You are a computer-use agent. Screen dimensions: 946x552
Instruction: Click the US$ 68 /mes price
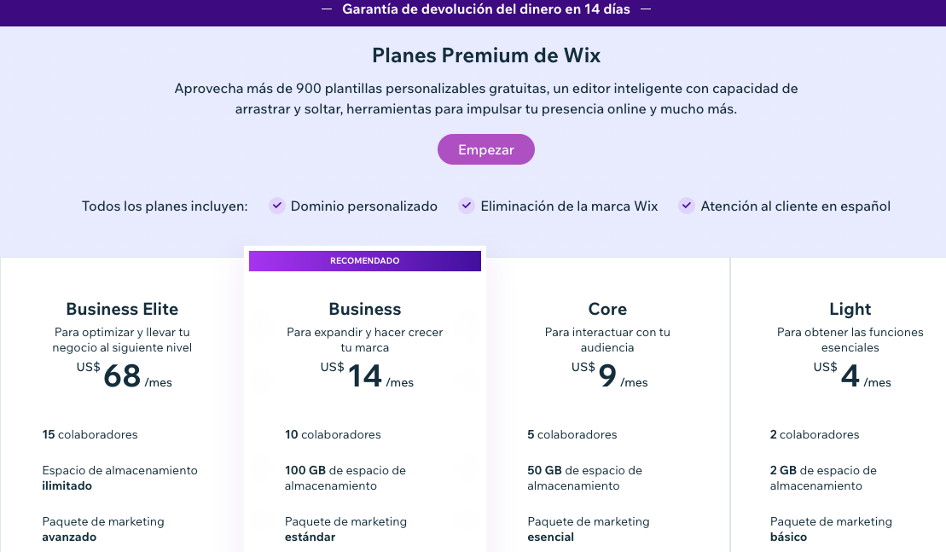tap(123, 375)
